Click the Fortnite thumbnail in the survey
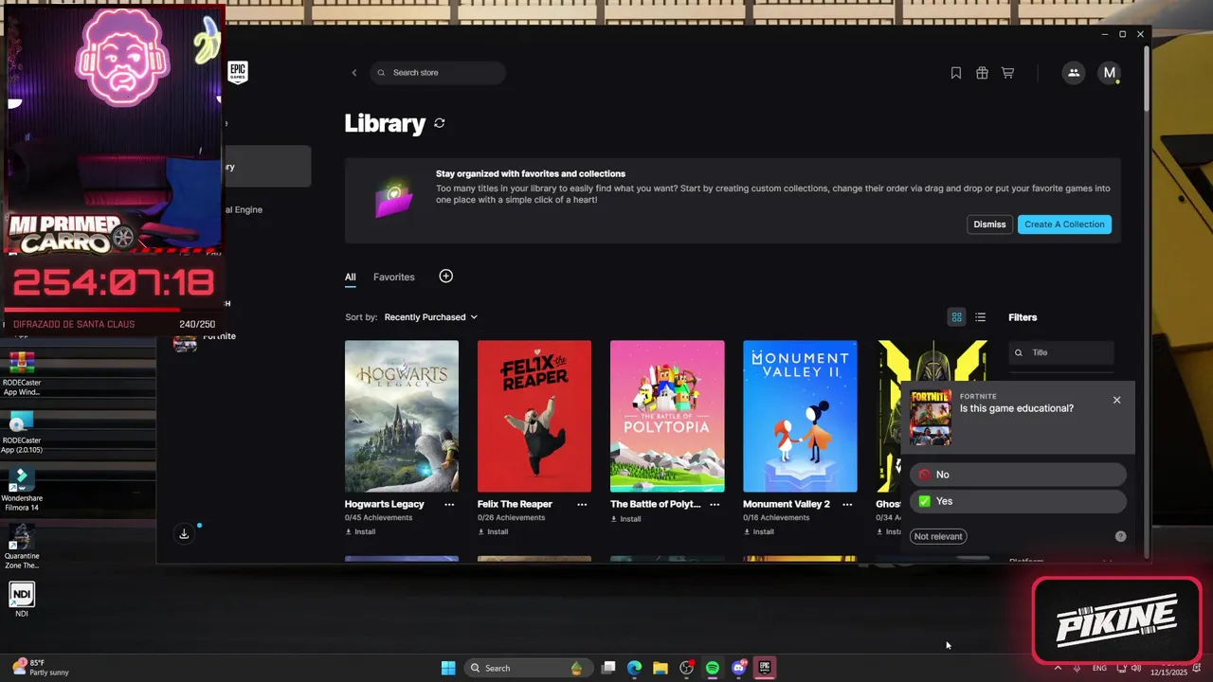 click(931, 418)
